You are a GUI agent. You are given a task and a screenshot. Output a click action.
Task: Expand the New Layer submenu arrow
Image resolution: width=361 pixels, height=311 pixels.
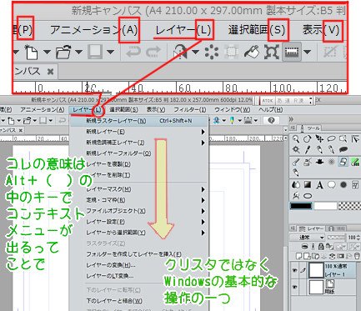coord(203,132)
